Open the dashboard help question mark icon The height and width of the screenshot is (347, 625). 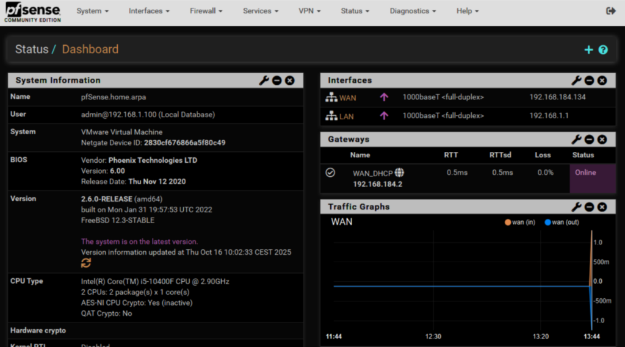click(603, 49)
